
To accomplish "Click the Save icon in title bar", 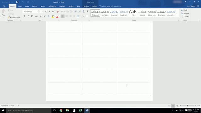I will (x=17, y=2).
